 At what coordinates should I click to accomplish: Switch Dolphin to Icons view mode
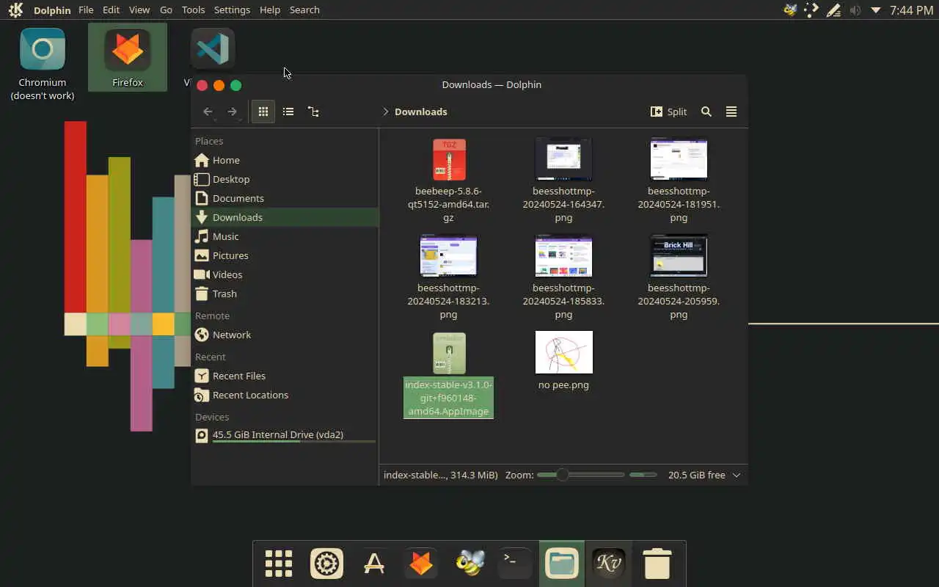(263, 112)
